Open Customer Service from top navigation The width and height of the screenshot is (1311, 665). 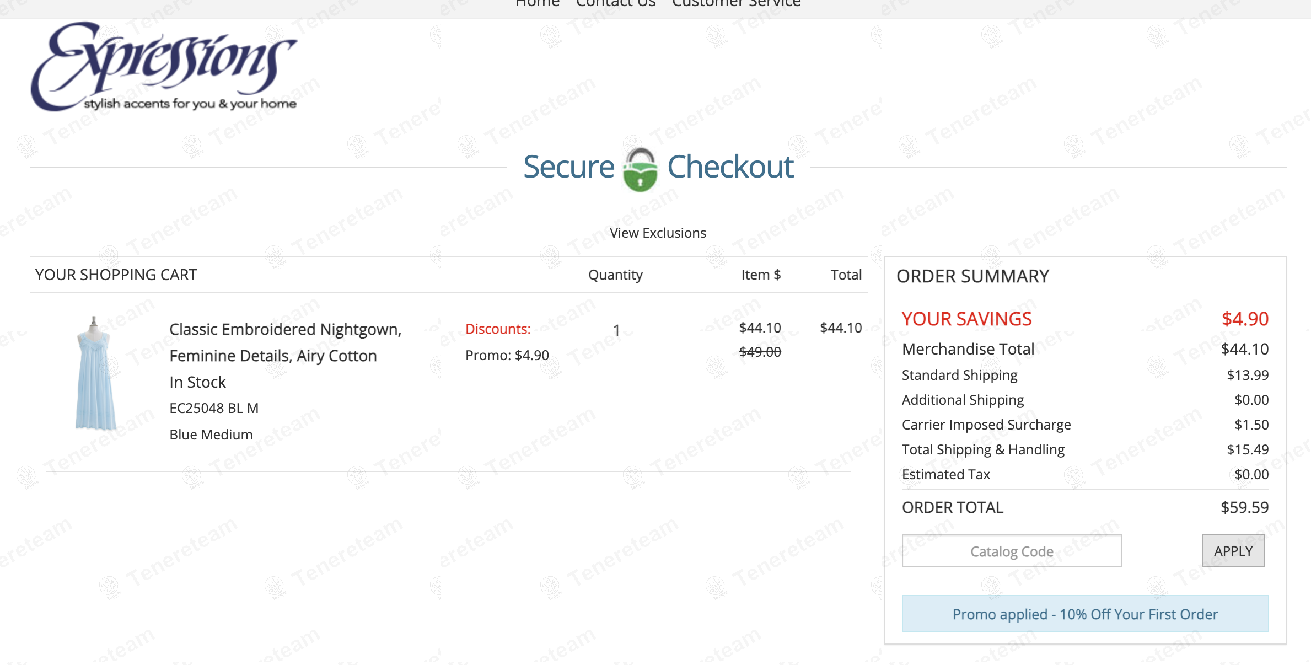736,4
